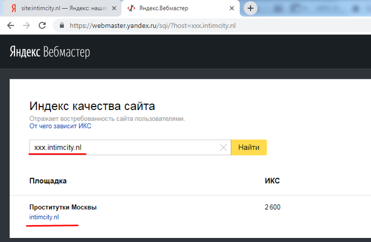This screenshot has height=242, width=371.
Task: View site security lock information
Action: 62,25
